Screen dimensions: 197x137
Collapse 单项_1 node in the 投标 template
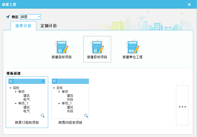pos(59,104)
